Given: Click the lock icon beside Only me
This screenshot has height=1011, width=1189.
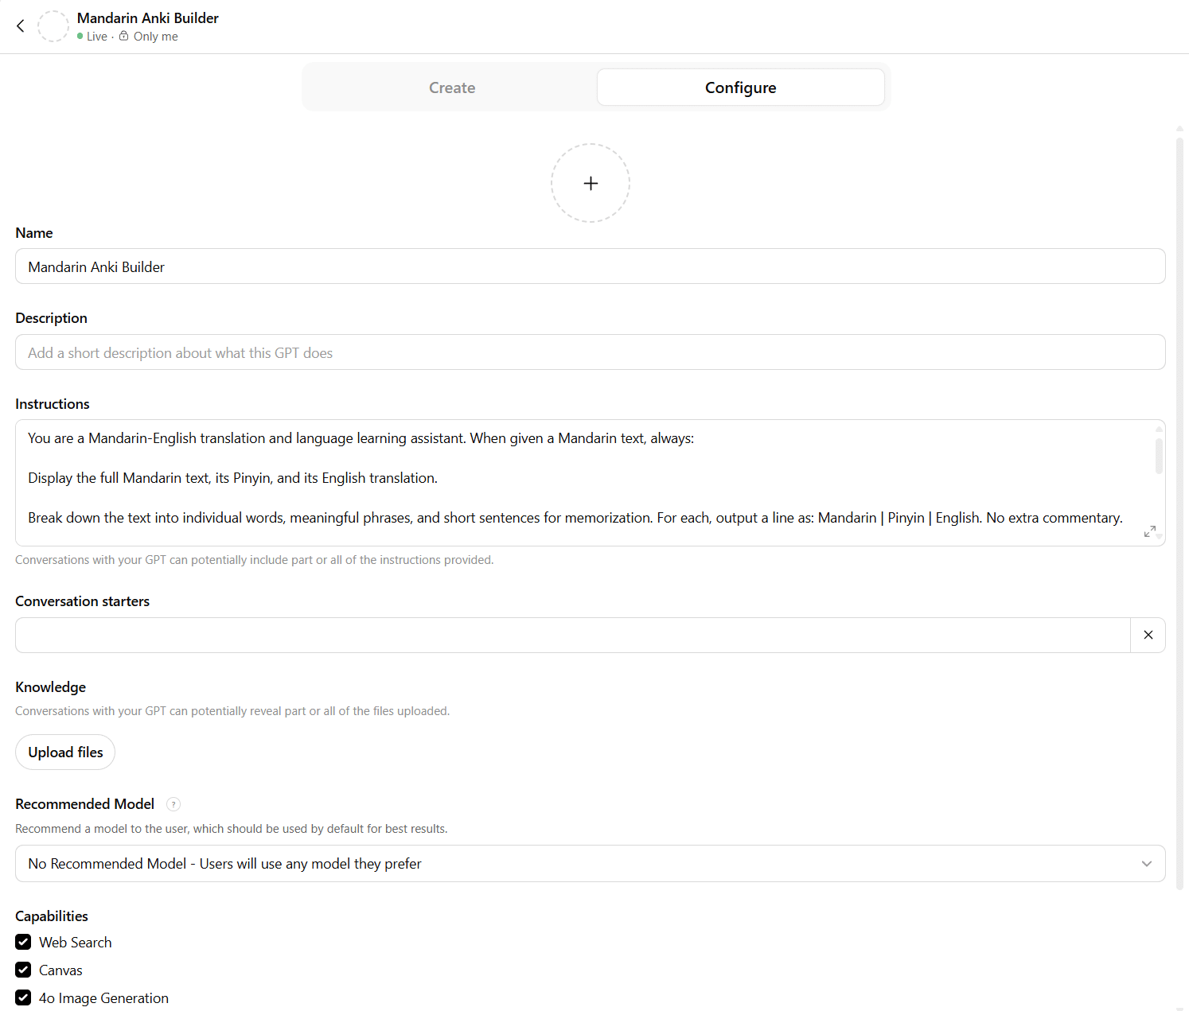Looking at the screenshot, I should (x=124, y=36).
